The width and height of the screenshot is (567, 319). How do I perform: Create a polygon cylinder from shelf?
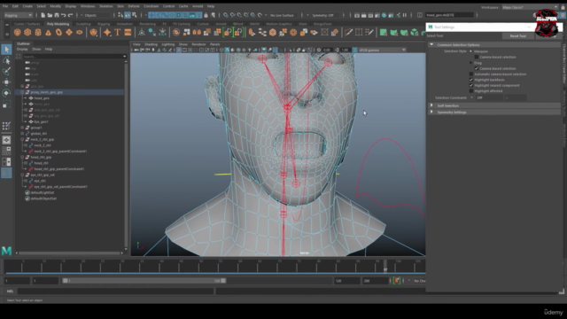coord(38,33)
